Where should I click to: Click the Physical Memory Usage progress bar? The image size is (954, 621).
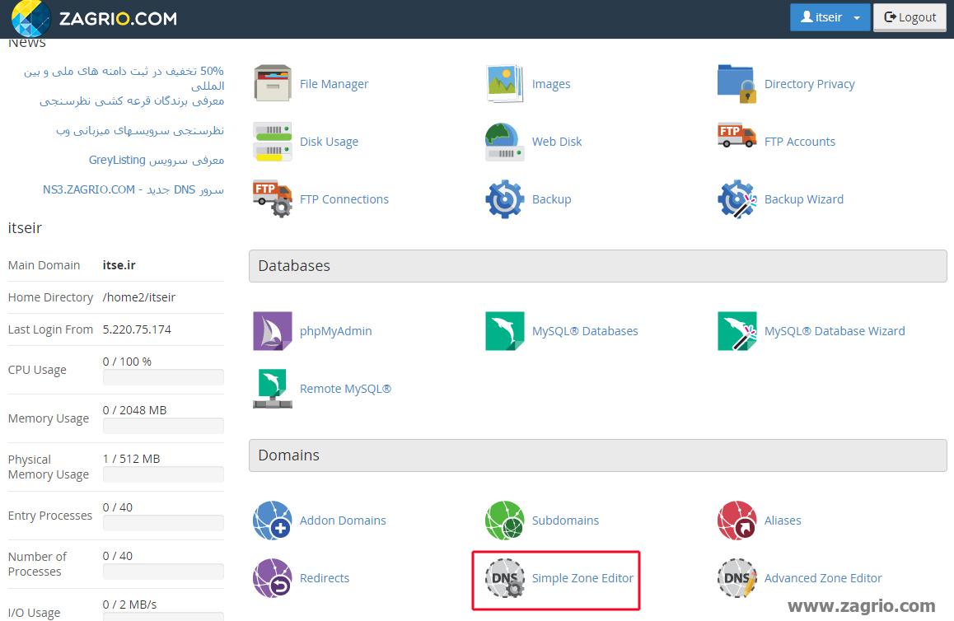tap(163, 474)
